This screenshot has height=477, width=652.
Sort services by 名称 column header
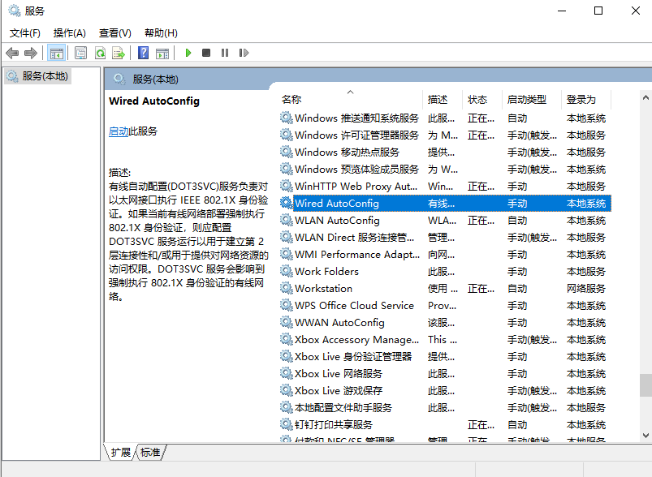pyautogui.click(x=291, y=99)
